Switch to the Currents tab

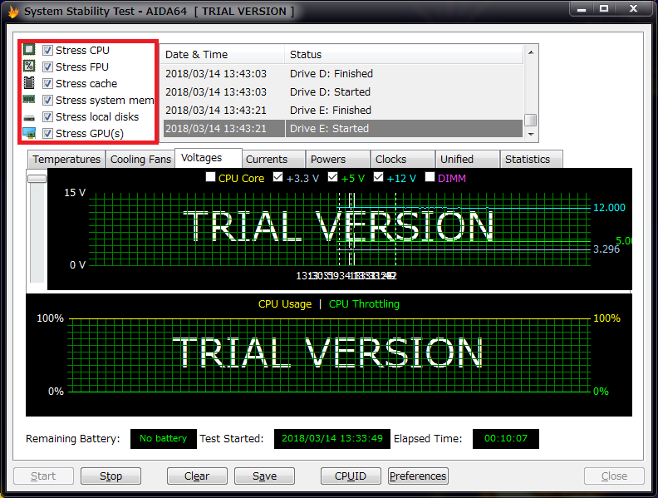273,160
